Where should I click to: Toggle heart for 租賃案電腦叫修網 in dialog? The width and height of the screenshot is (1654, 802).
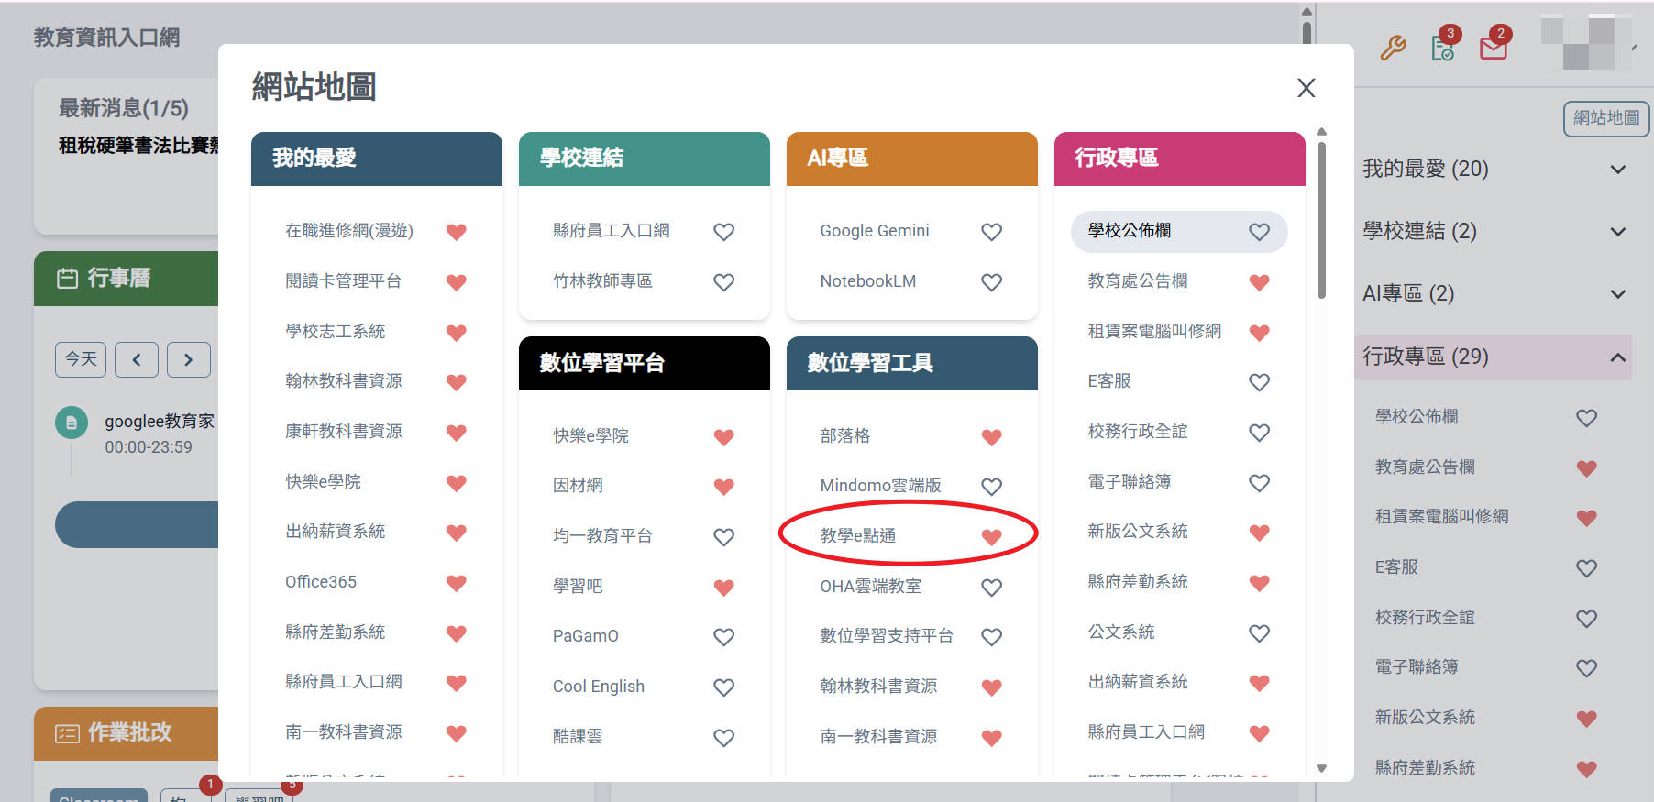(1260, 333)
